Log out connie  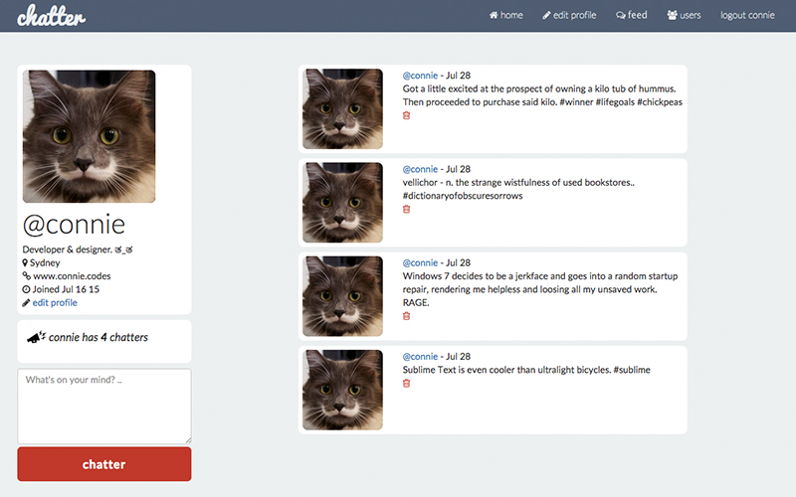[747, 15]
